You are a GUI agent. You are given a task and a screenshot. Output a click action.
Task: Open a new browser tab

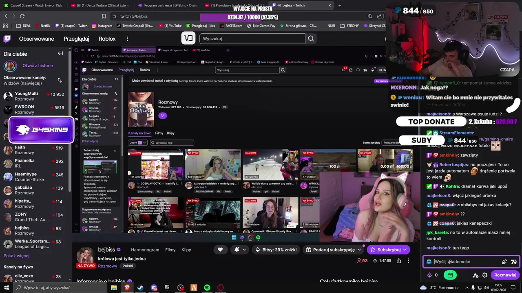click(x=340, y=5)
